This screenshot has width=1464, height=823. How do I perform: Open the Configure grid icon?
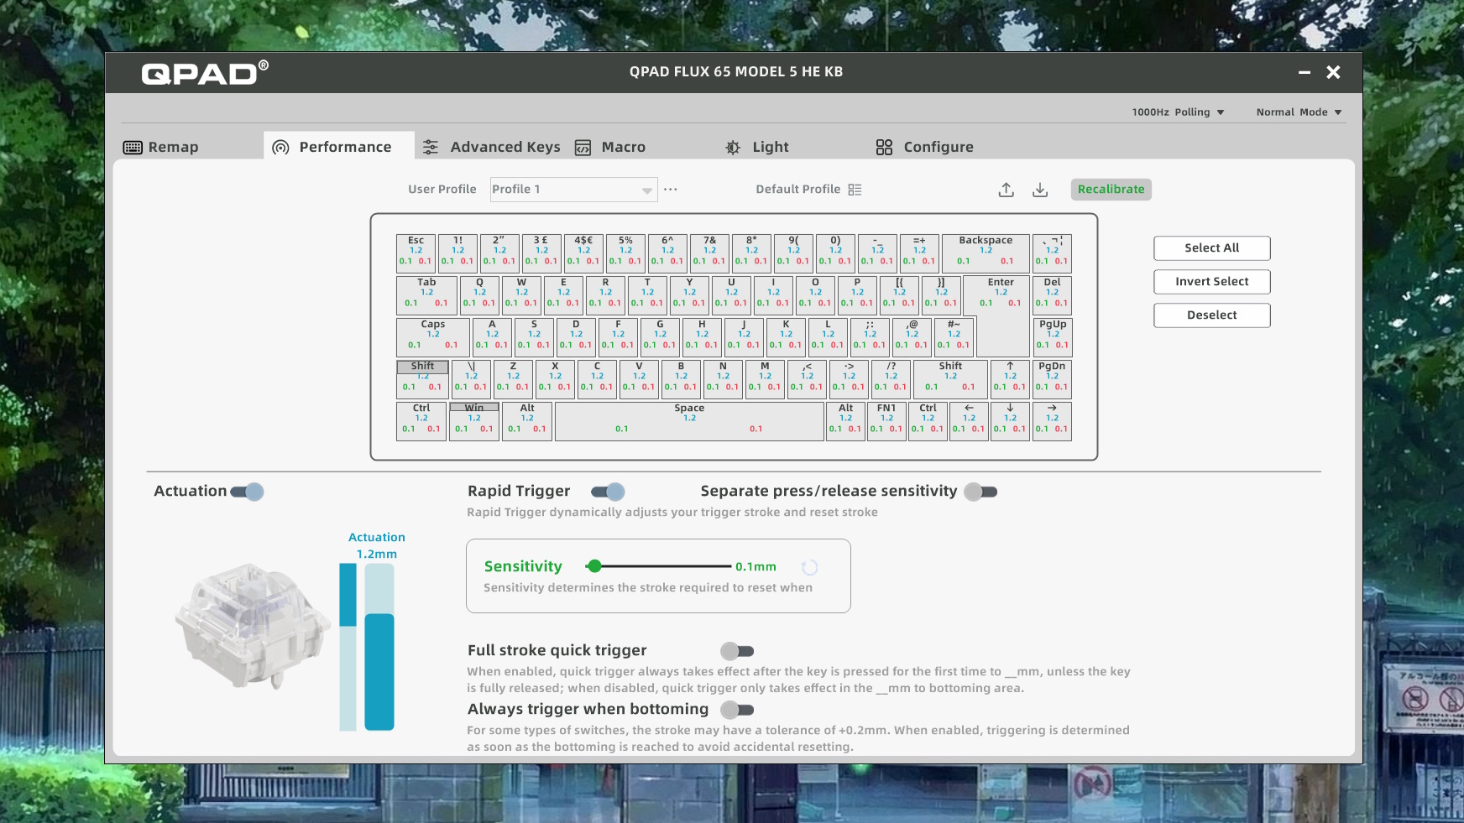(x=883, y=146)
